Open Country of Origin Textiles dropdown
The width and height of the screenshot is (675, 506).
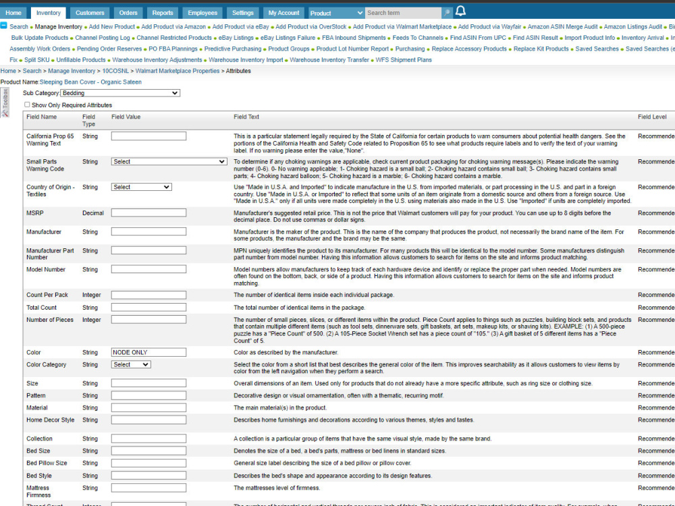click(x=141, y=187)
